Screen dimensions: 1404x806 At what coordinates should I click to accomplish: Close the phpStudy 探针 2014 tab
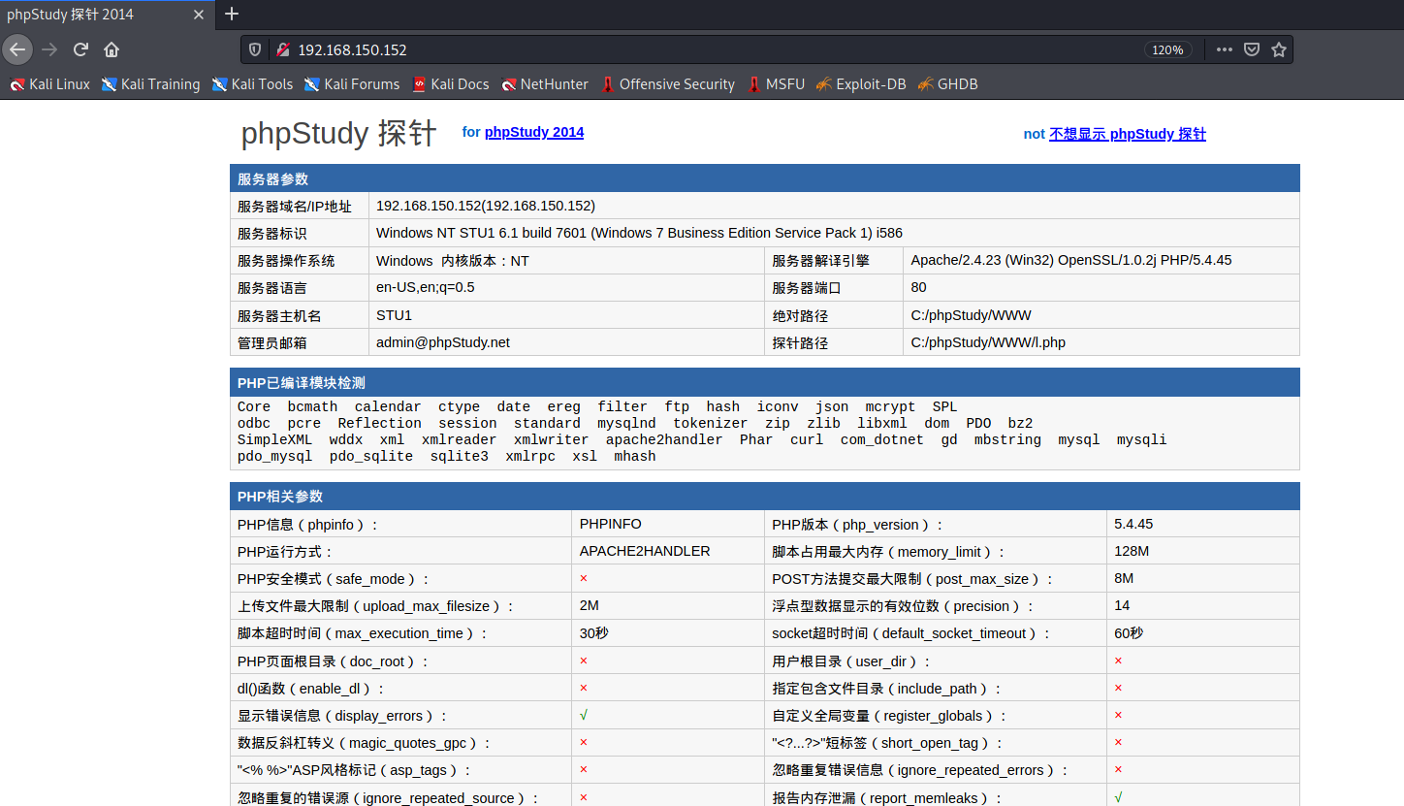pos(198,15)
